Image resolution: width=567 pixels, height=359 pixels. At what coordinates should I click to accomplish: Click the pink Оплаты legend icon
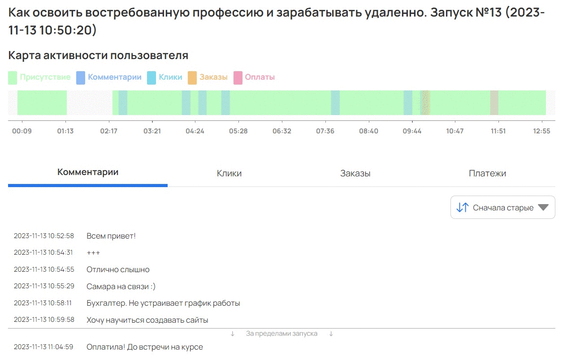(x=237, y=77)
